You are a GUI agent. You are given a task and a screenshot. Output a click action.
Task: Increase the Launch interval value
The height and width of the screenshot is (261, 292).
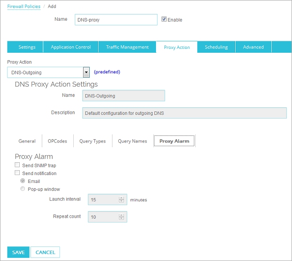coord(122,198)
